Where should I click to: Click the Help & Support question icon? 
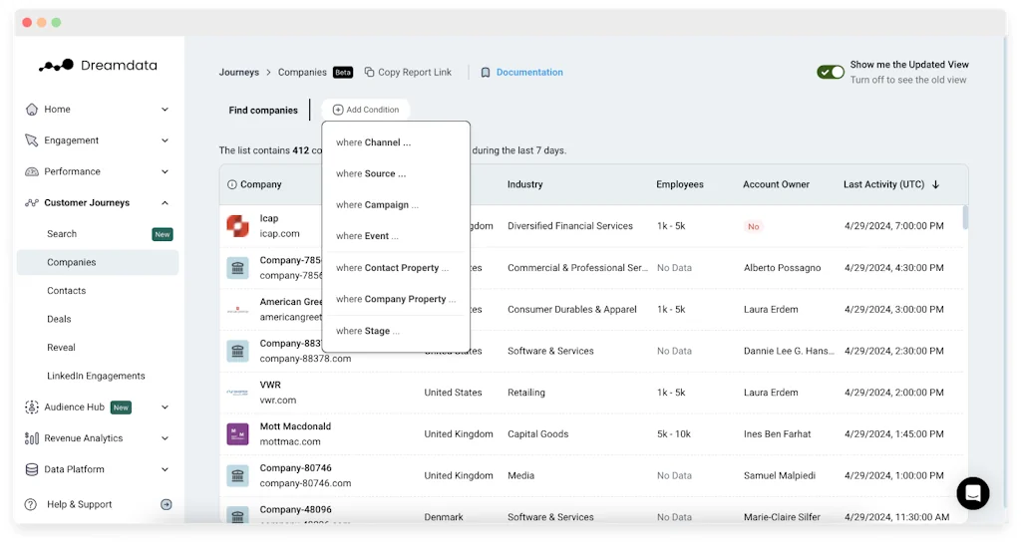click(31, 504)
